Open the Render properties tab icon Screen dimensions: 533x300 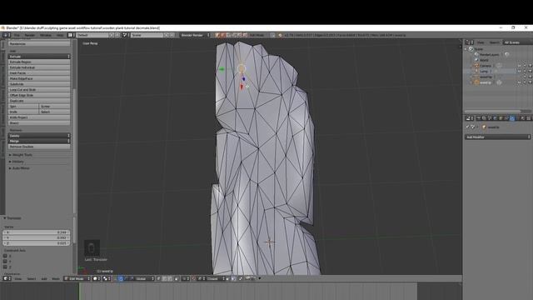(x=479, y=118)
